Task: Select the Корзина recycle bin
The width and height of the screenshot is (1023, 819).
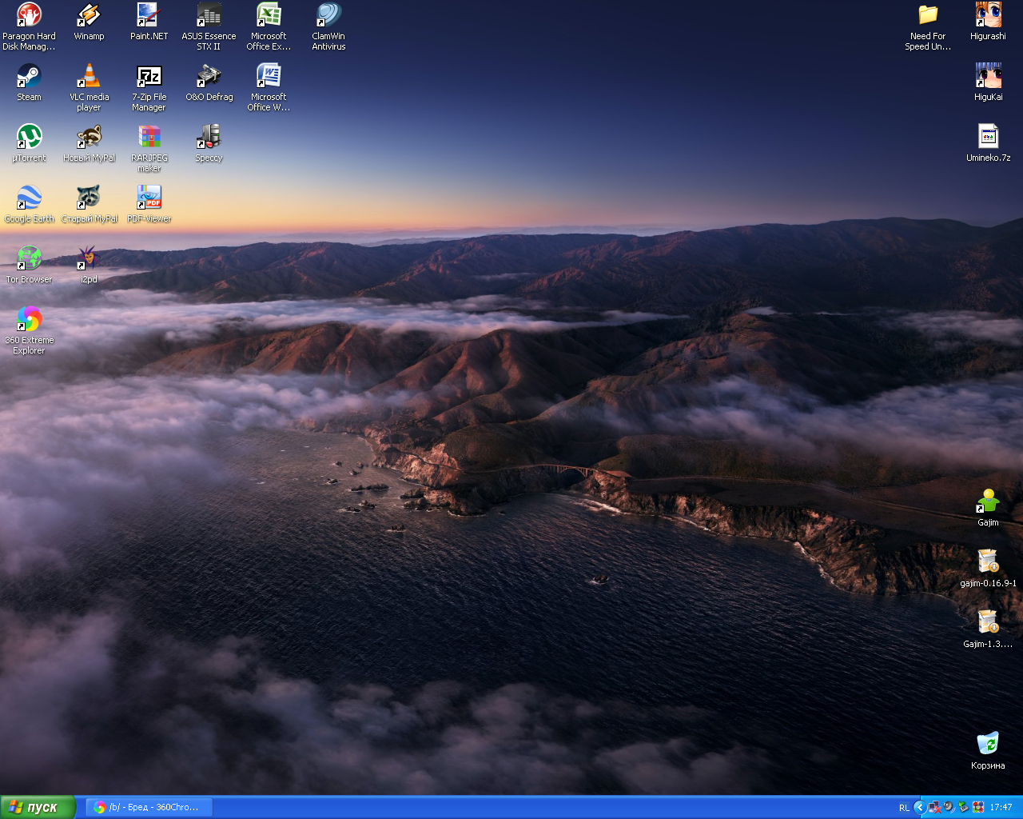Action: coord(988,744)
